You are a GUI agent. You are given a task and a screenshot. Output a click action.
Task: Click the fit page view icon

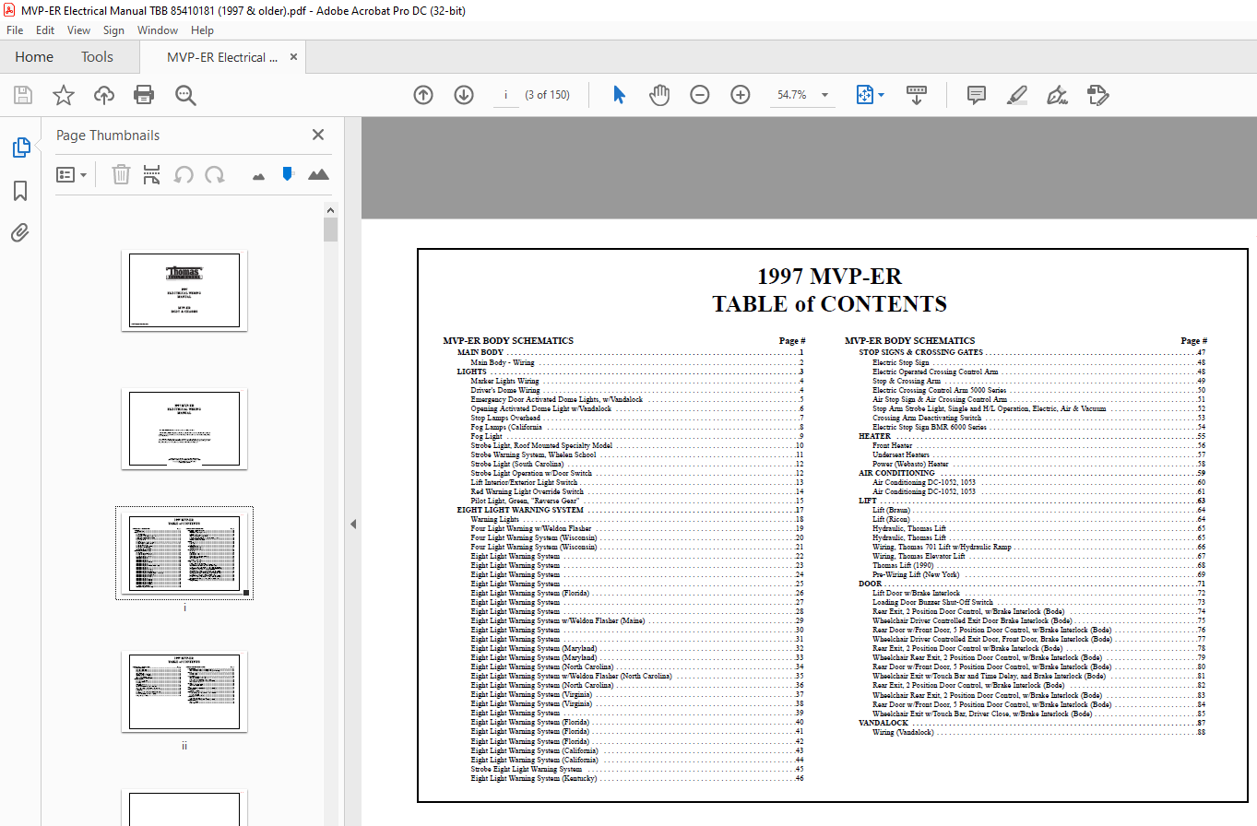[864, 95]
